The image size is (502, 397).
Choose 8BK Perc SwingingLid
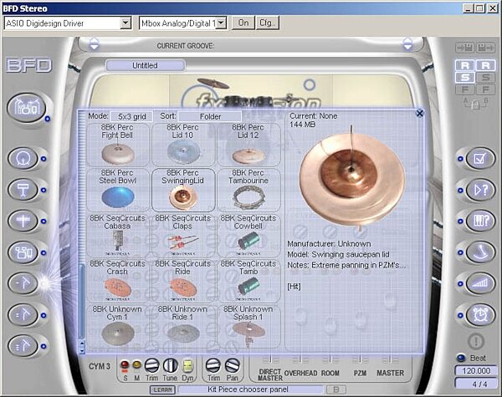pos(182,190)
